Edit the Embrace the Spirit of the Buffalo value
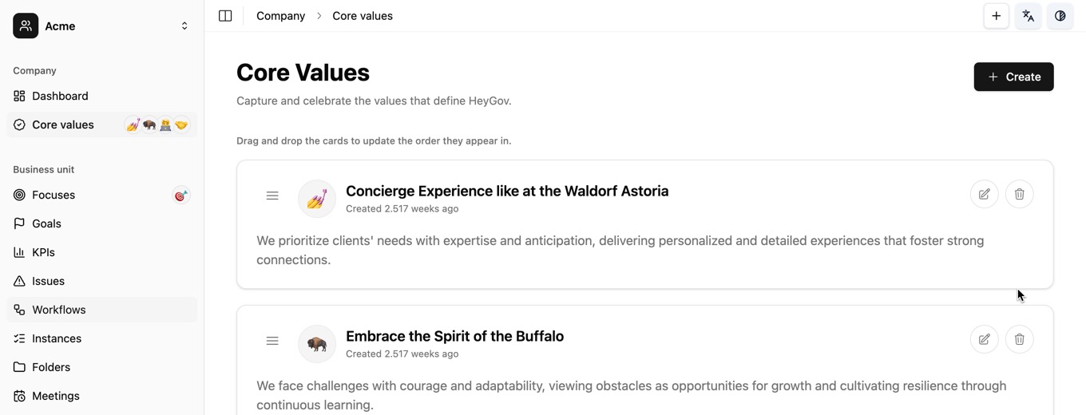The image size is (1086, 415). pyautogui.click(x=984, y=339)
